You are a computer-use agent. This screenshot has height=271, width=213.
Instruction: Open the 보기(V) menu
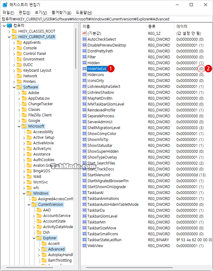(41, 13)
